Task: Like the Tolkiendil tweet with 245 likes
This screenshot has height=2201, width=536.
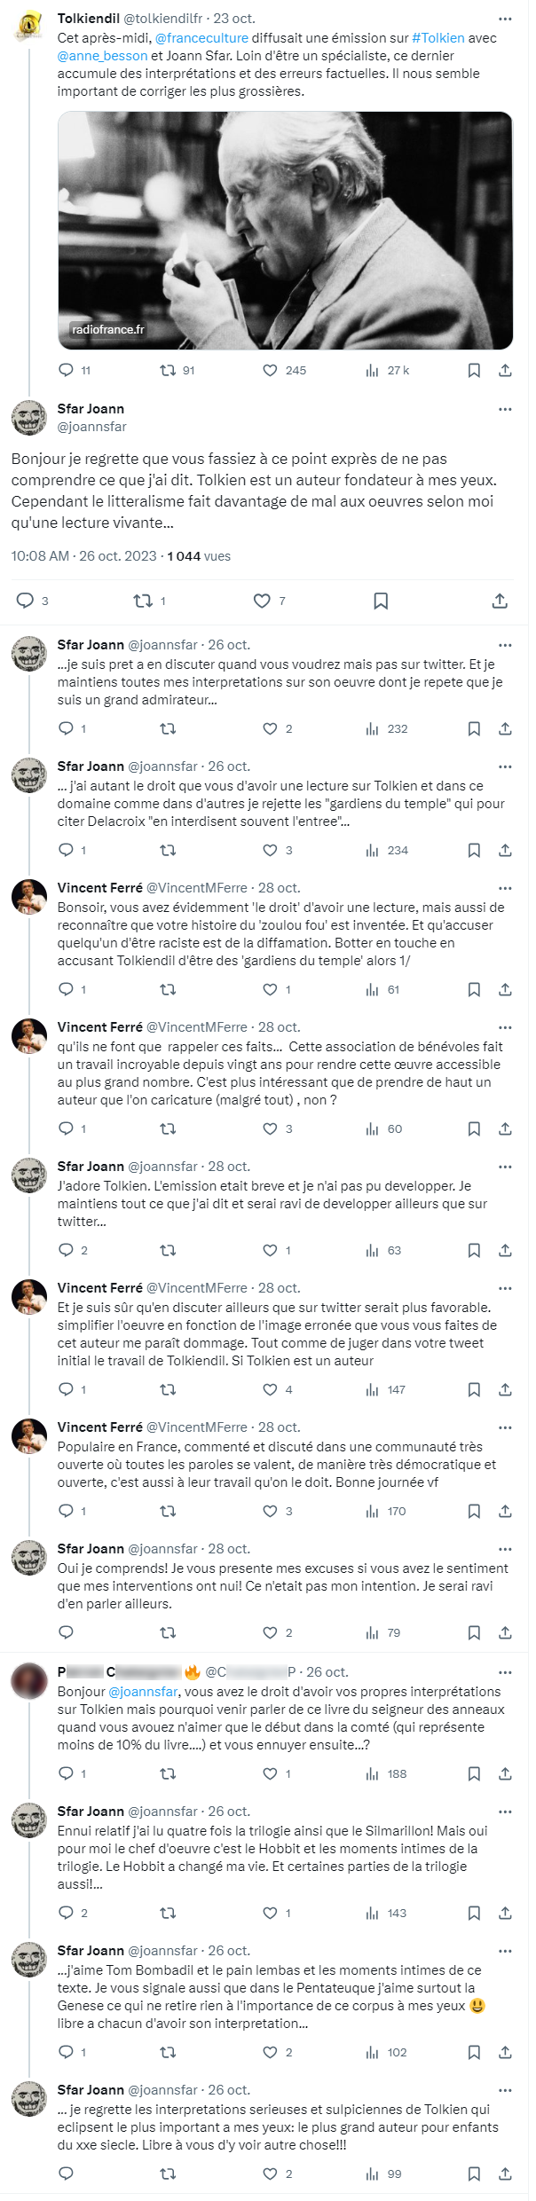Action: click(x=270, y=370)
